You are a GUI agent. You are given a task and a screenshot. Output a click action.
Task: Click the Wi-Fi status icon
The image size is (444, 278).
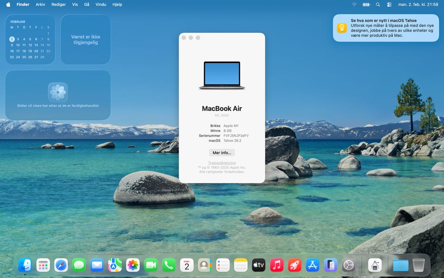coord(354,4)
